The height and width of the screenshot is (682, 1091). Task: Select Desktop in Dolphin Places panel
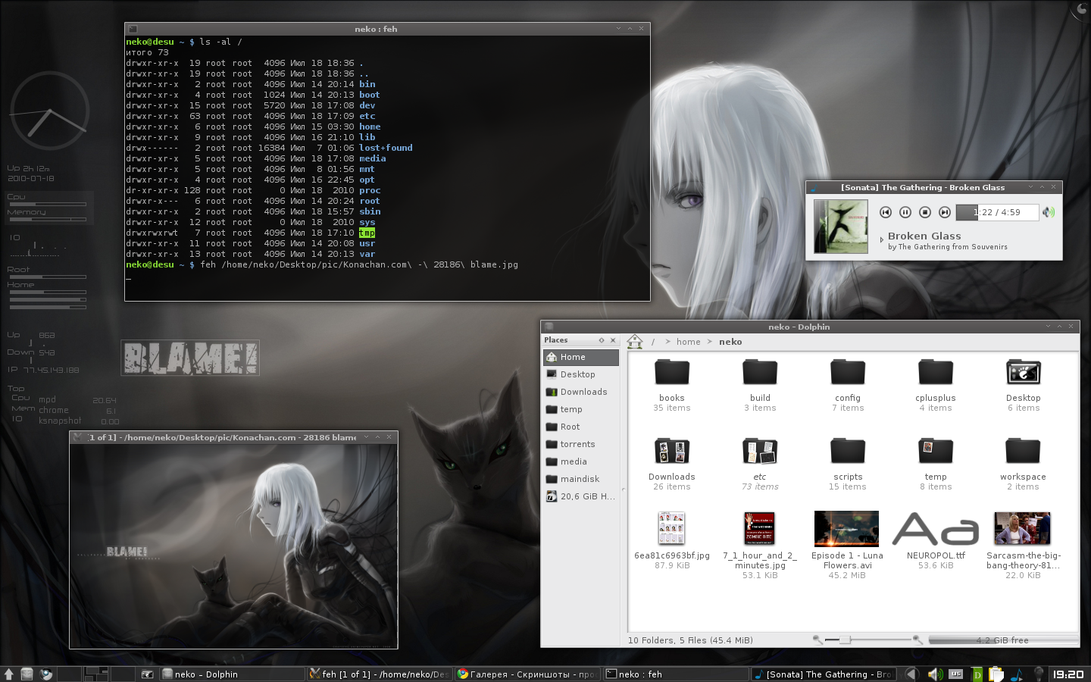[x=581, y=374]
